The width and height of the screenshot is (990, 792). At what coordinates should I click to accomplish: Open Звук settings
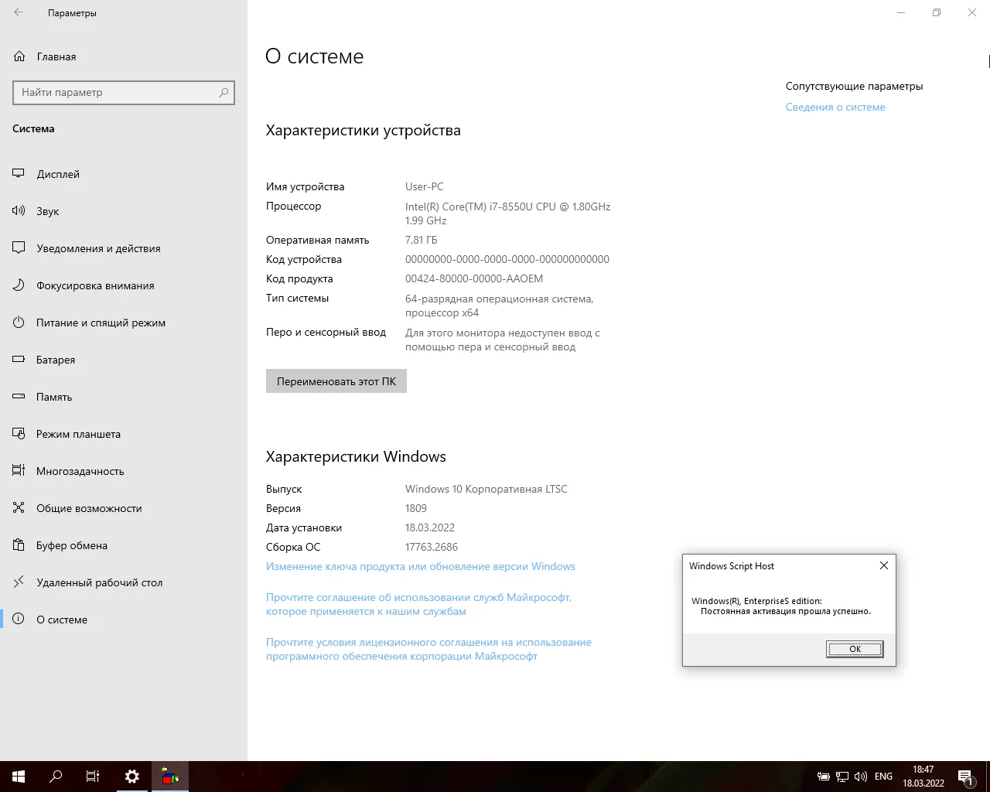point(124,211)
